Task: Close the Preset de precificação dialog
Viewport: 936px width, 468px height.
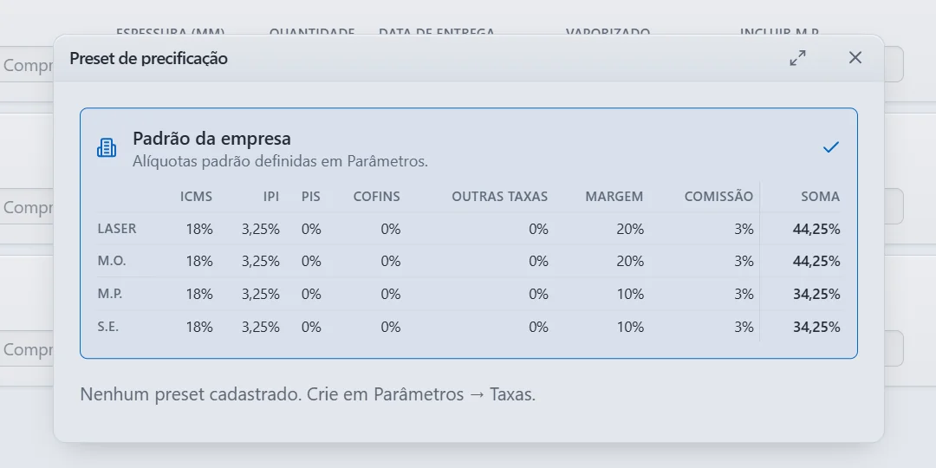Action: (855, 57)
